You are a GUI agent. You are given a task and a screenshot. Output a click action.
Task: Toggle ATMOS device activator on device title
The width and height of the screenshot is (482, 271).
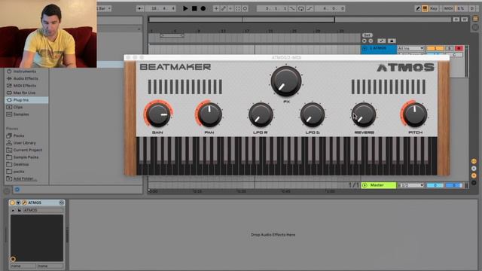(12, 202)
